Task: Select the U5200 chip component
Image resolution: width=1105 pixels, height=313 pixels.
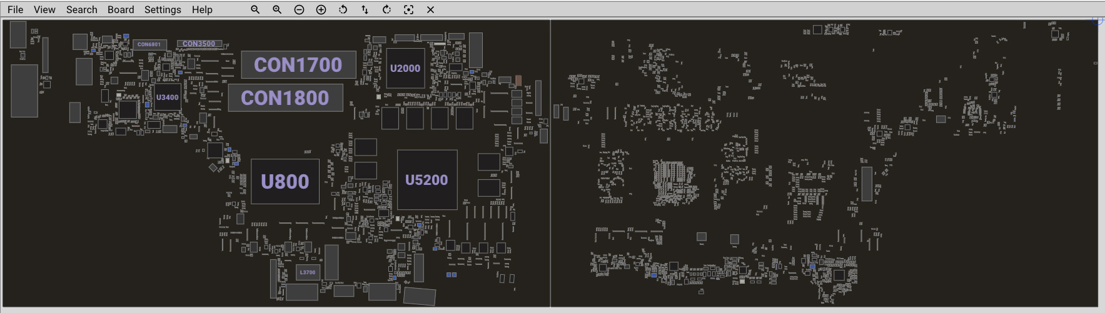Action: tap(427, 180)
